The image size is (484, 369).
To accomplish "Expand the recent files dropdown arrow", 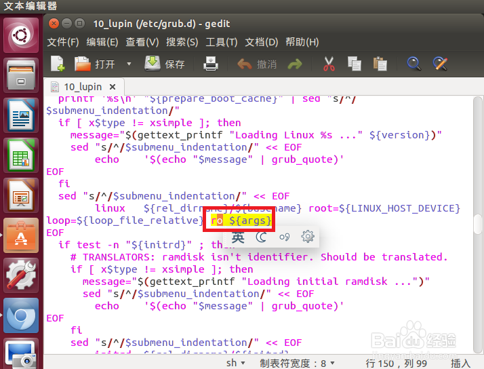I will click(x=129, y=64).
